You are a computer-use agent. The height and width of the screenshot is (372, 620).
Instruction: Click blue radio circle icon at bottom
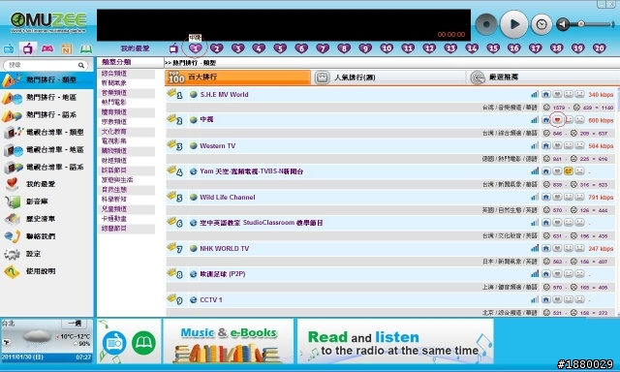(x=114, y=343)
